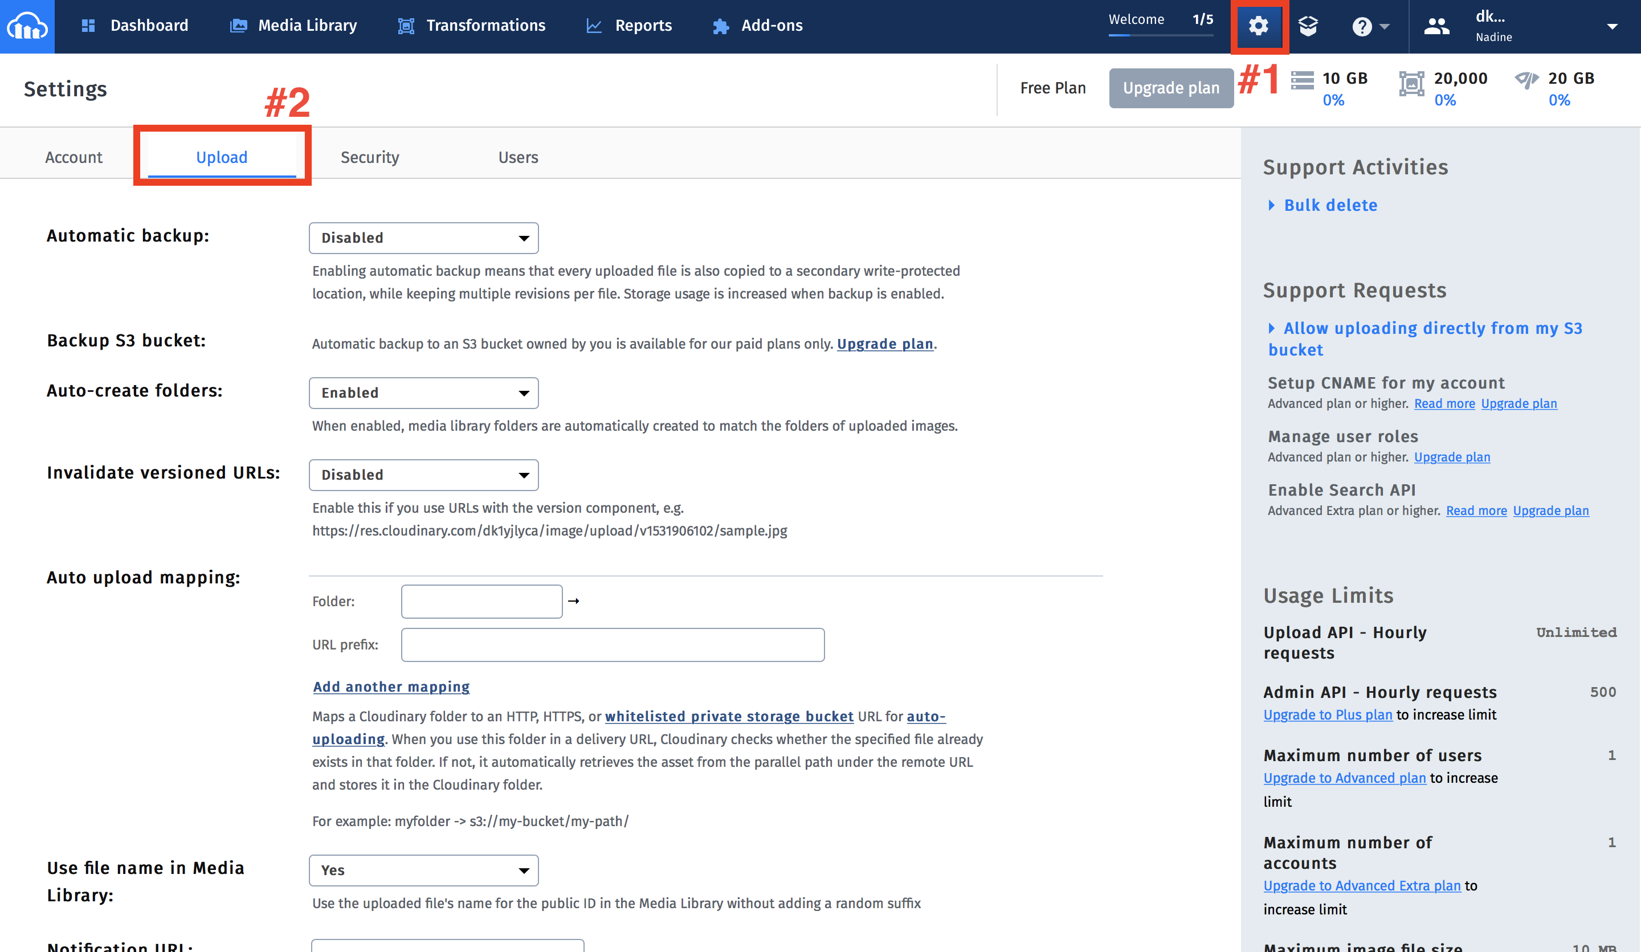This screenshot has width=1641, height=952.
Task: Open the Invalidate versioned URLs dropdown
Action: (x=423, y=475)
